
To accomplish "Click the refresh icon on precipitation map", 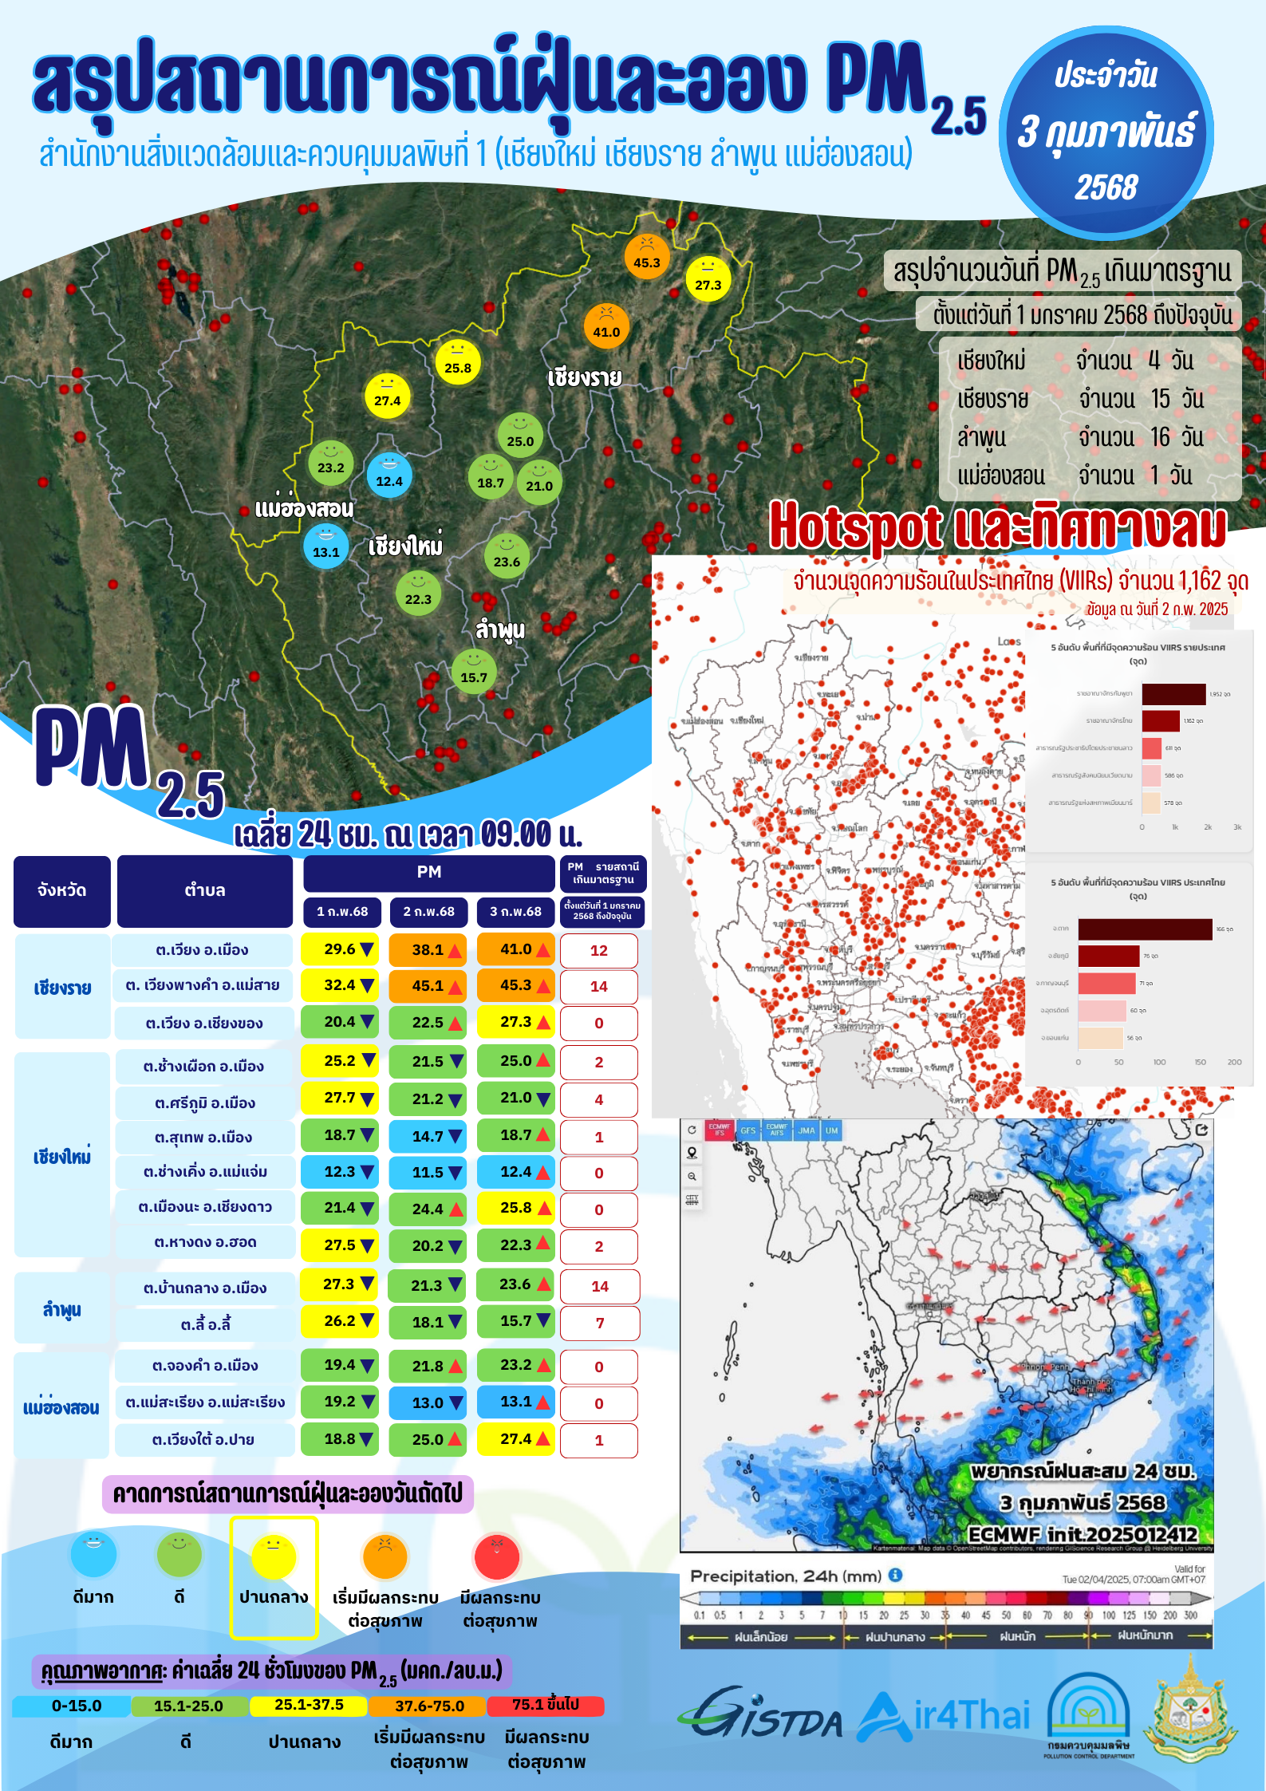I will click(692, 1130).
